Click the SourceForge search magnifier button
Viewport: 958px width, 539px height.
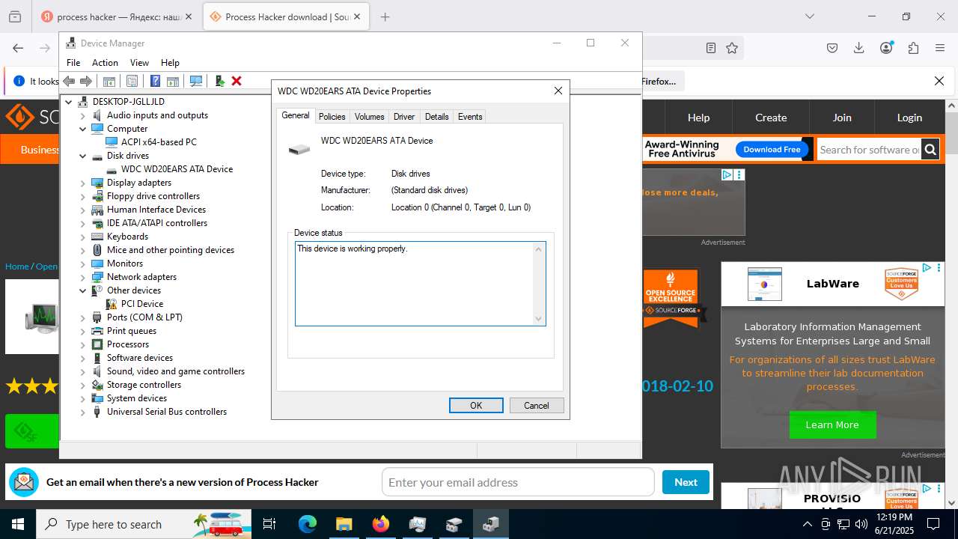click(x=930, y=150)
